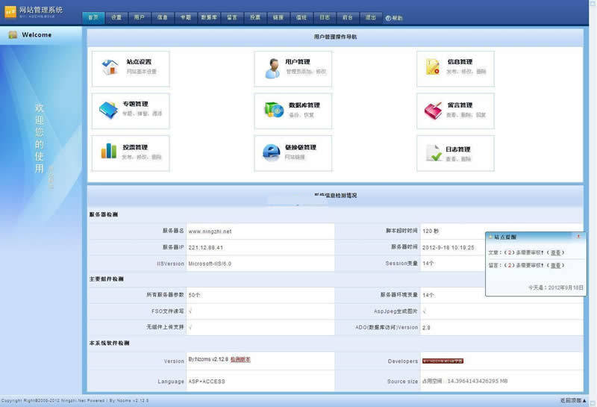Click the 14.3964143426295 MB source size
This screenshot has width=597, height=407.
coord(477,381)
